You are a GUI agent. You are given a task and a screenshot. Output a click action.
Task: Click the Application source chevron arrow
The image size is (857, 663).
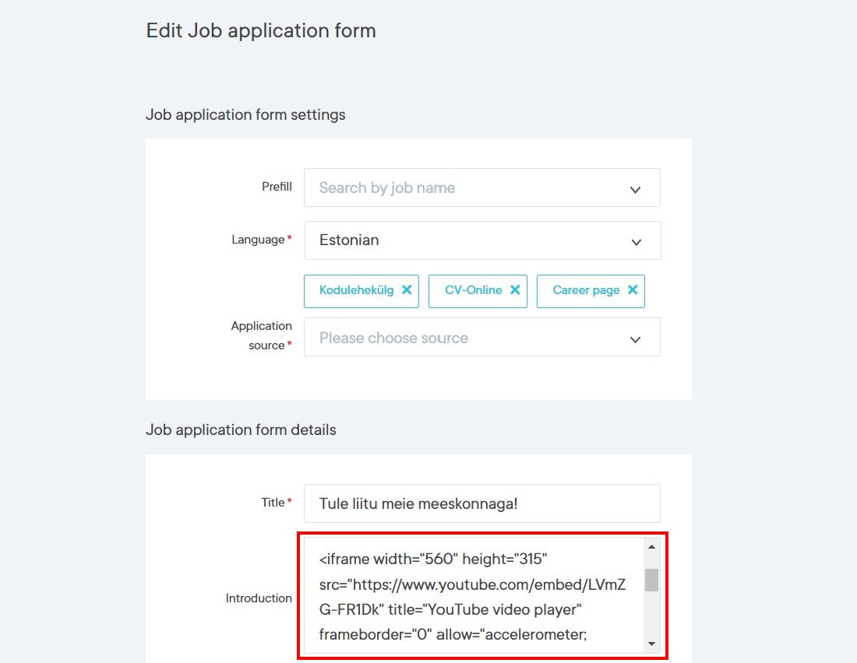click(636, 339)
